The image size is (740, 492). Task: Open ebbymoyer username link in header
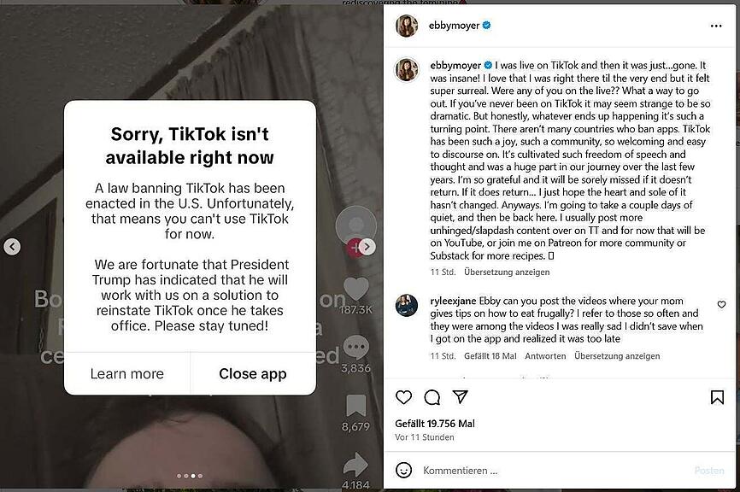point(454,26)
